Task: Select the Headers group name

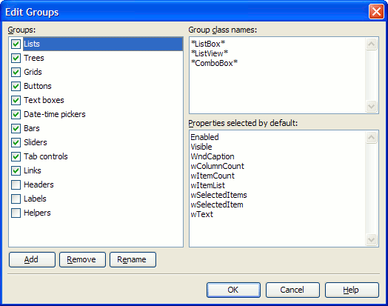Action: 39,184
